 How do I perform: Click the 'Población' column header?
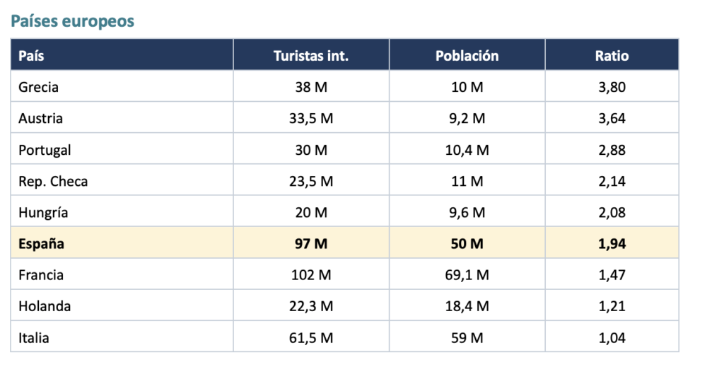pos(467,55)
